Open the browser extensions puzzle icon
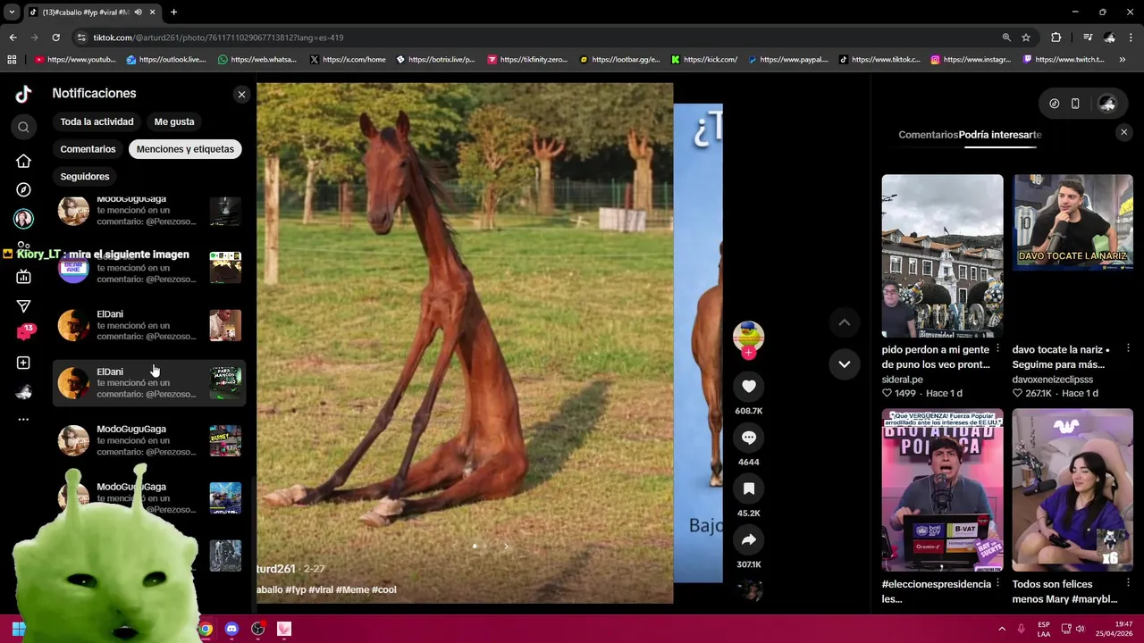This screenshot has height=643, width=1144. (1056, 38)
